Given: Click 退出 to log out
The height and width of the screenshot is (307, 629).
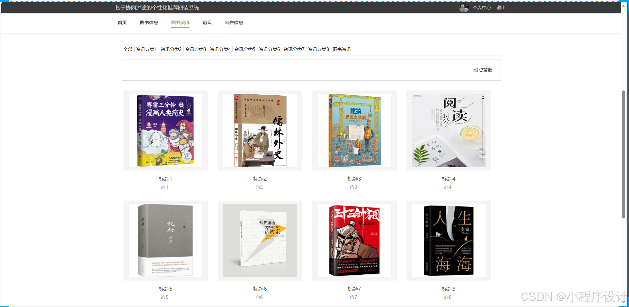Looking at the screenshot, I should [501, 8].
